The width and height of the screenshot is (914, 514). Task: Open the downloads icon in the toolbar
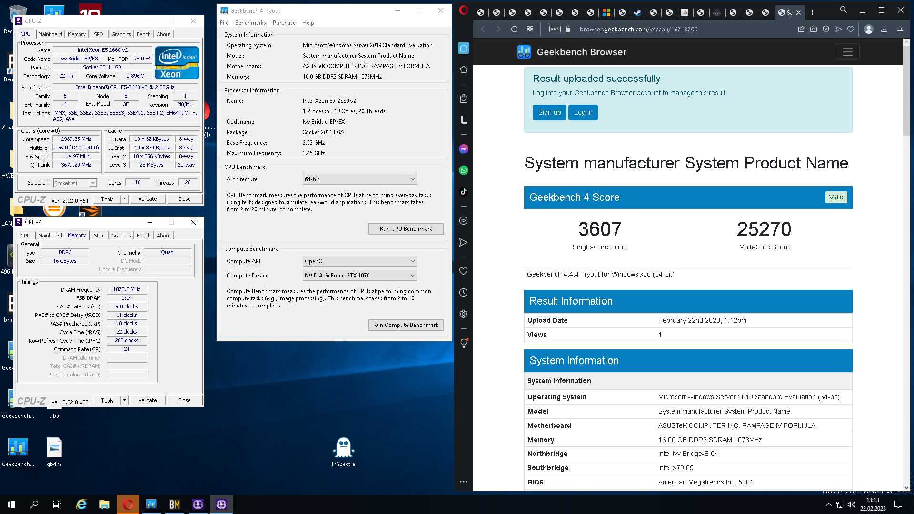pyautogui.click(x=884, y=29)
